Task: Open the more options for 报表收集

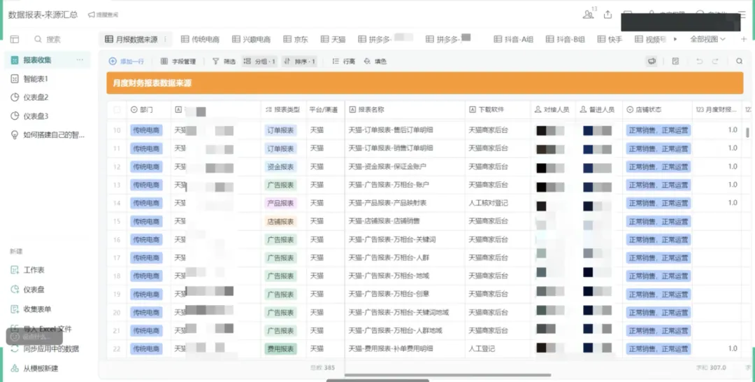Action: click(80, 60)
